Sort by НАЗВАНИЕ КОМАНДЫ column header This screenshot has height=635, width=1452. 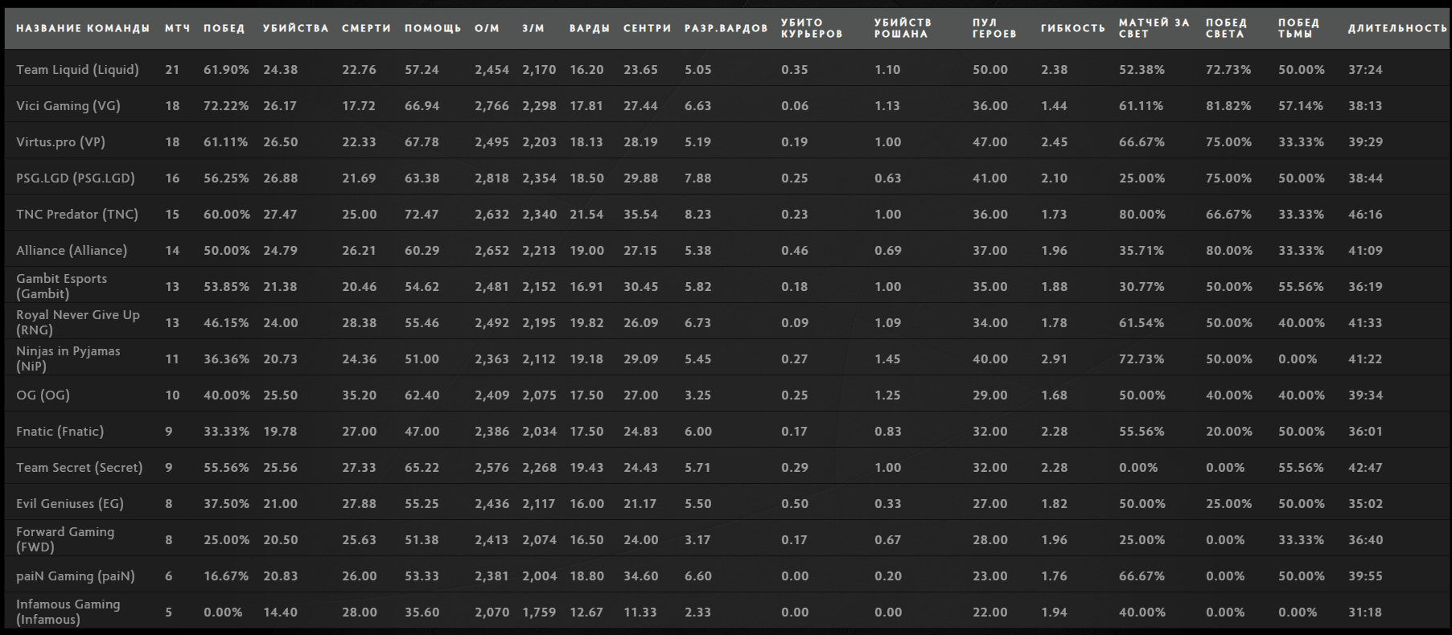pos(83,28)
